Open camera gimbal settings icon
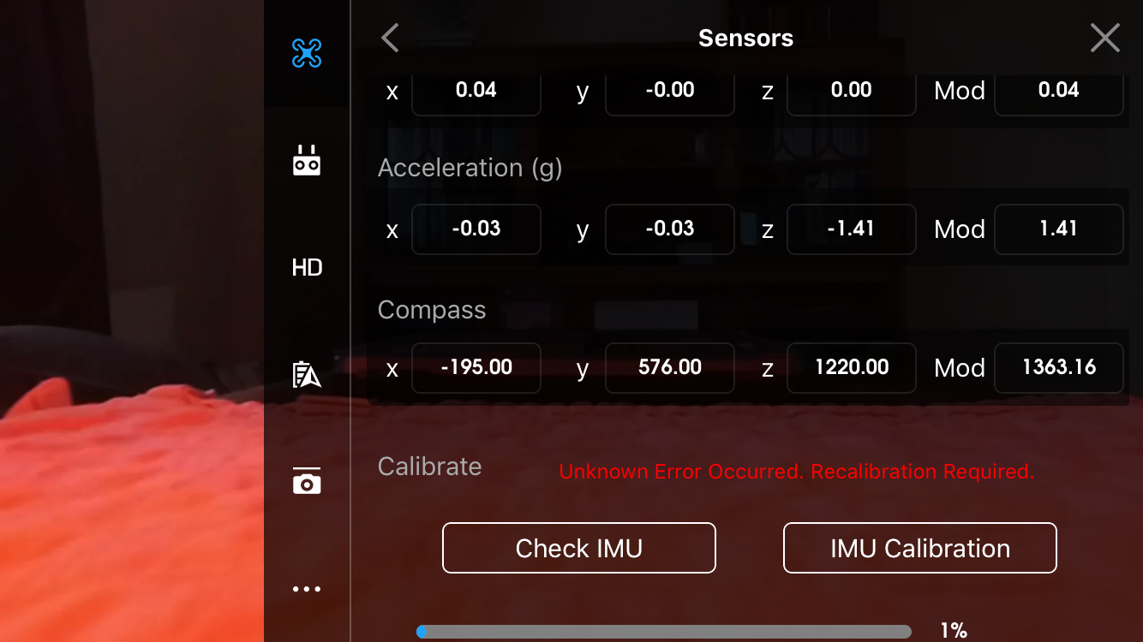1143x642 pixels. click(306, 481)
